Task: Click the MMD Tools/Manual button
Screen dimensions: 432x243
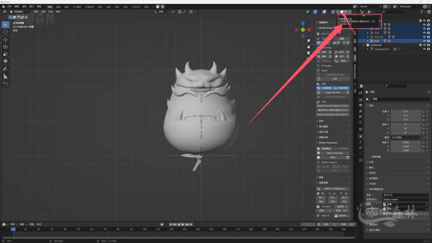Action: 335,189
